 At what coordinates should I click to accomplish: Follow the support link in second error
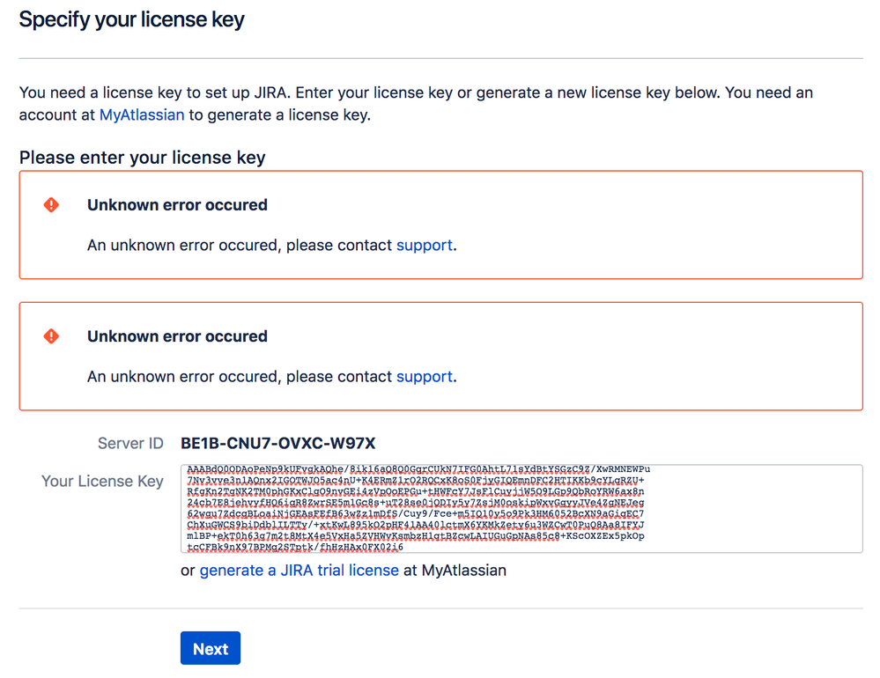(425, 377)
